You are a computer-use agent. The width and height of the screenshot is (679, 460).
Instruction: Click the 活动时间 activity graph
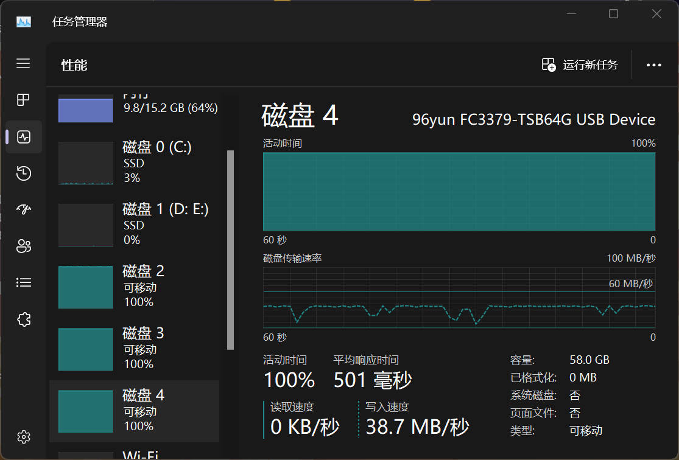[459, 191]
